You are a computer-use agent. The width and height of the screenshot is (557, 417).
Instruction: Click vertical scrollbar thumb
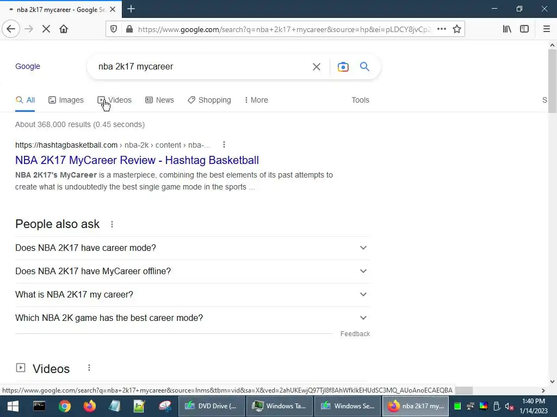click(552, 81)
